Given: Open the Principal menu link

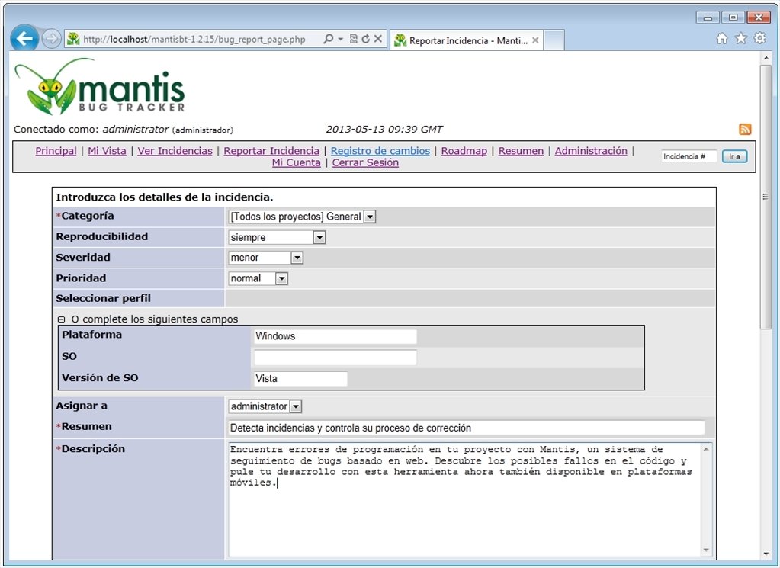Looking at the screenshot, I should [x=56, y=151].
